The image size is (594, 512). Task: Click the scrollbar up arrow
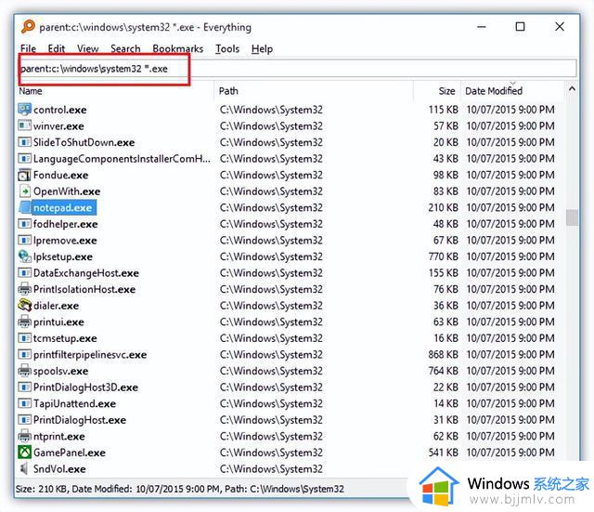[572, 89]
